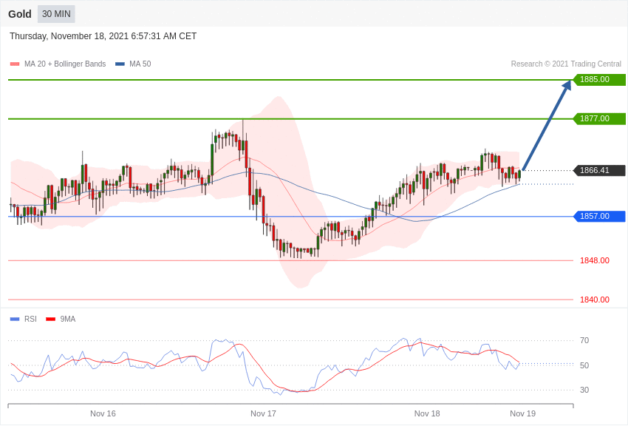
Task: Click the RSI 50 level label
Action: click(584, 365)
